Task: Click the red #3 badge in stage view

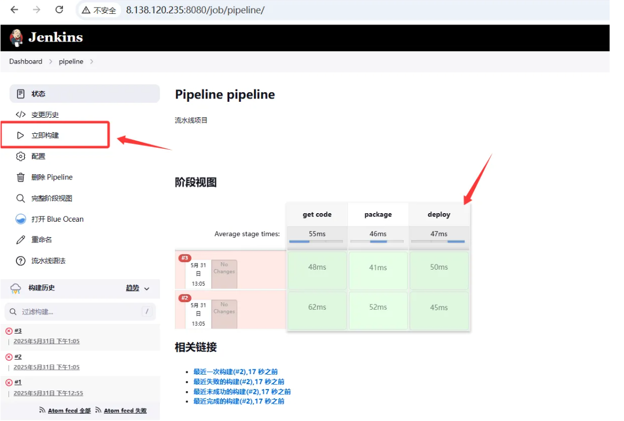Action: pyautogui.click(x=185, y=258)
